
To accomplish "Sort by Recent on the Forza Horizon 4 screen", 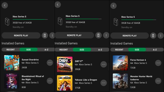I will tap(119, 50).
